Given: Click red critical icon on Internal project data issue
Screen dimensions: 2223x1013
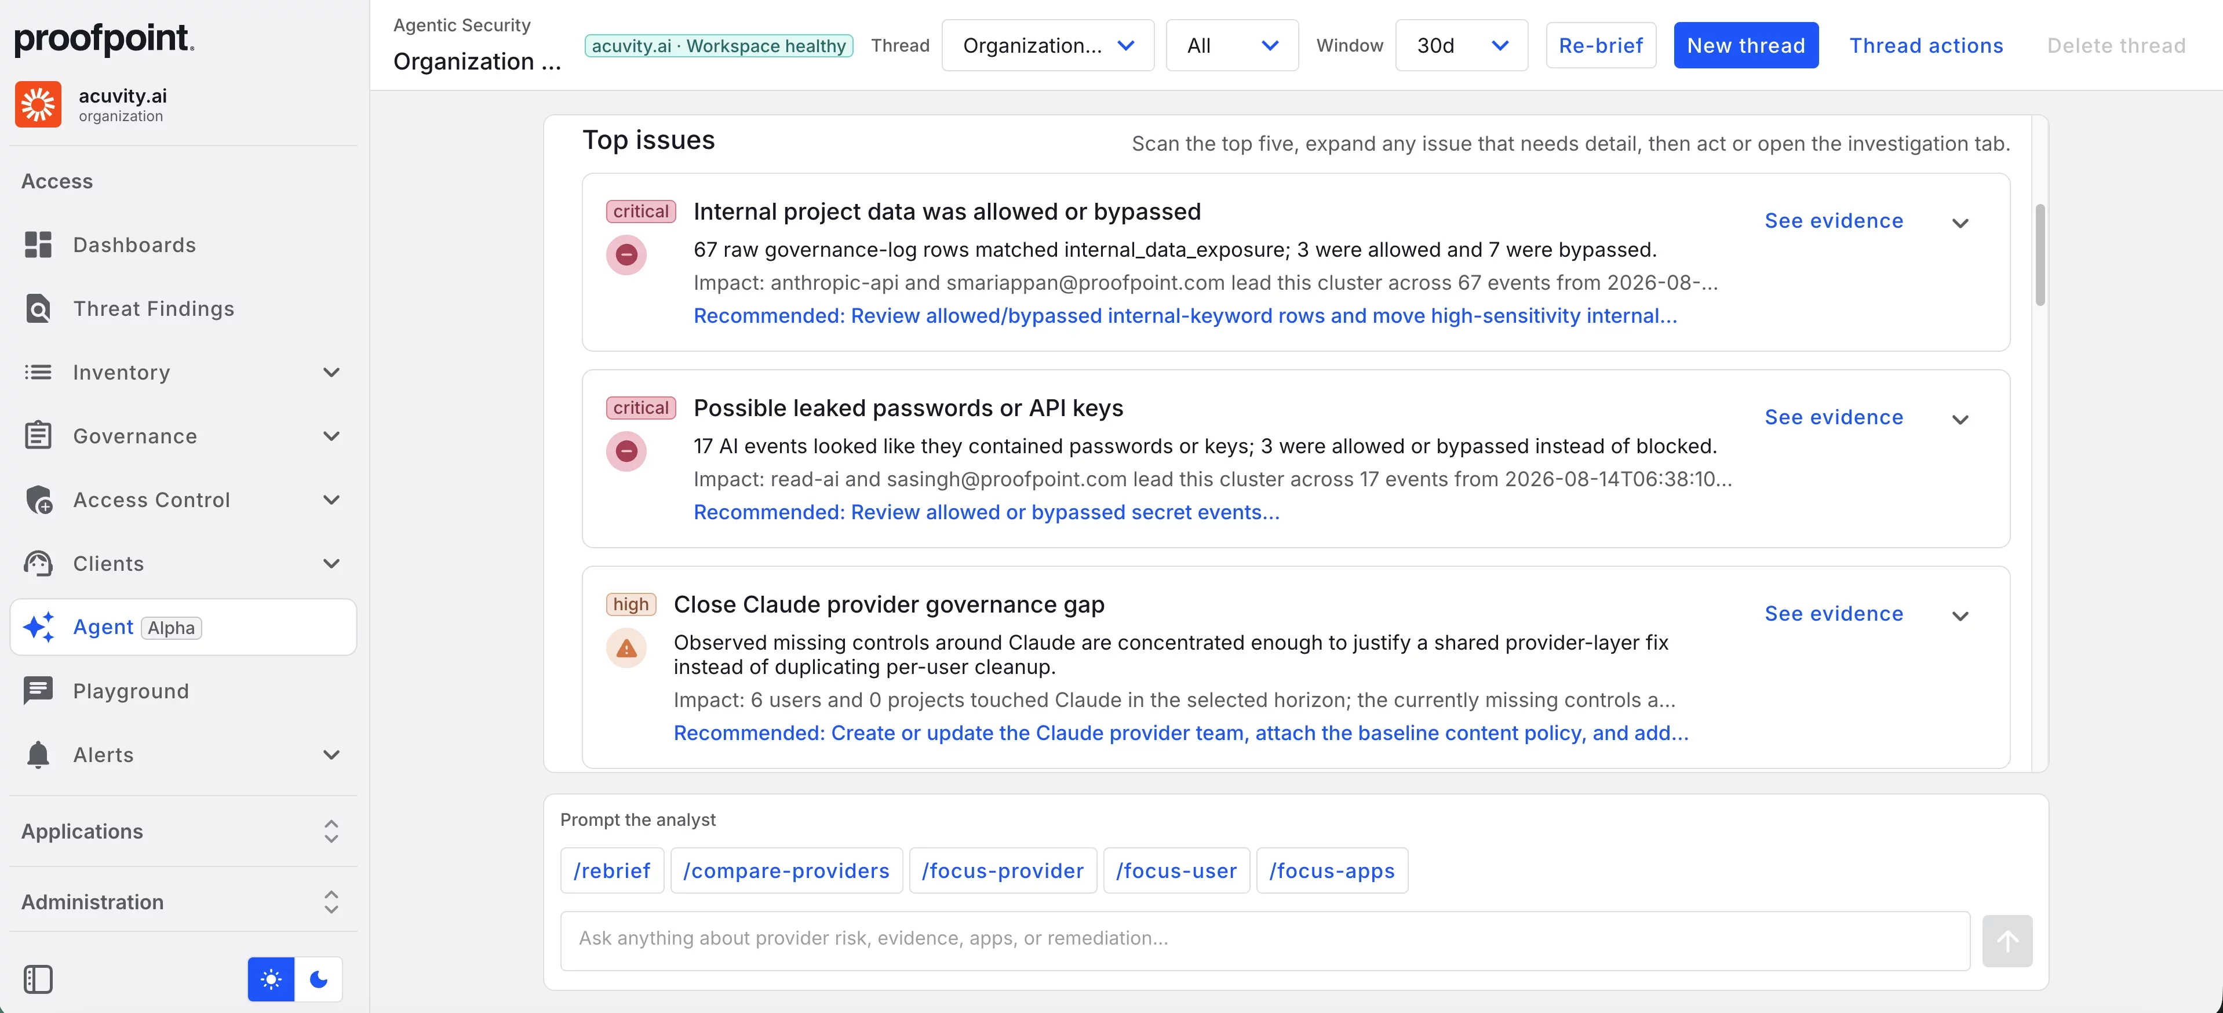Looking at the screenshot, I should 626,254.
